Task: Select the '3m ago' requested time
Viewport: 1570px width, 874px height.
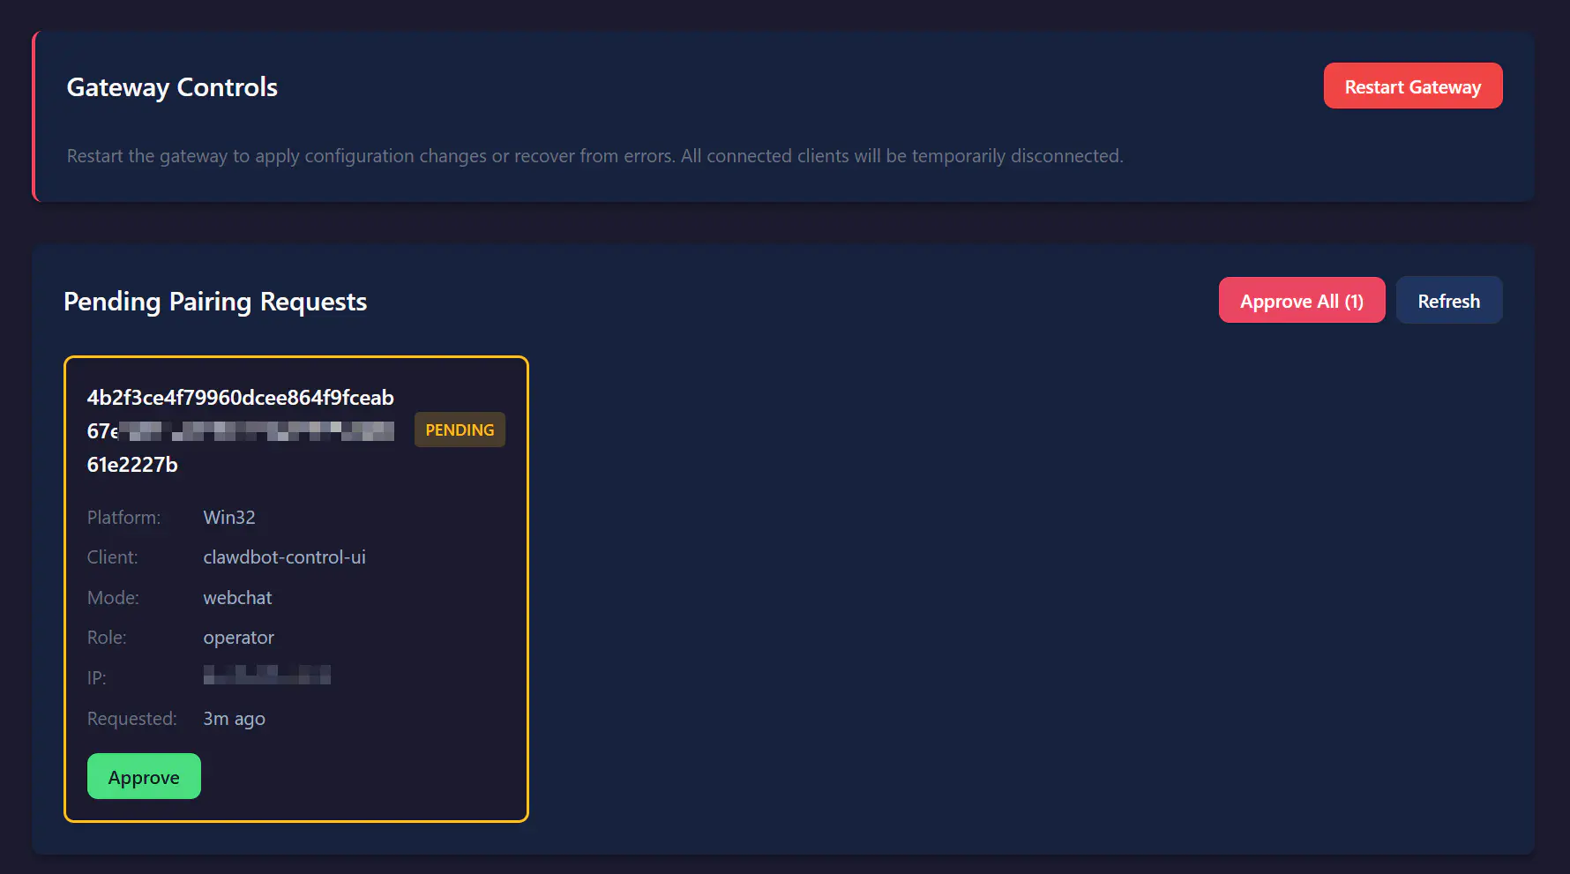Action: (234, 719)
